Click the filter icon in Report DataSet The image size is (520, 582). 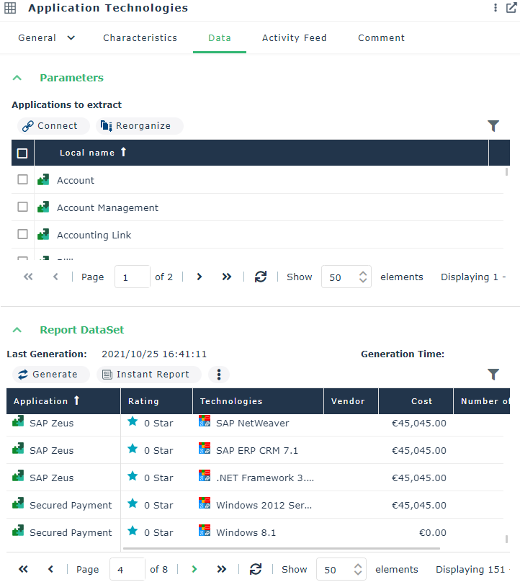coord(493,375)
